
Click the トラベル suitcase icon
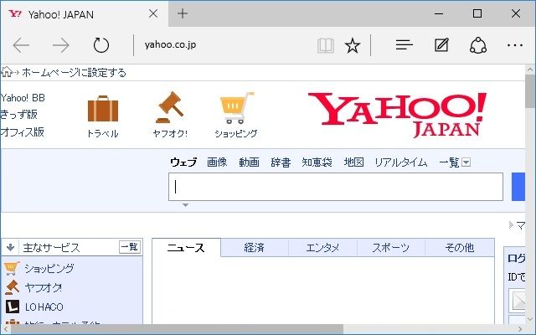click(103, 109)
